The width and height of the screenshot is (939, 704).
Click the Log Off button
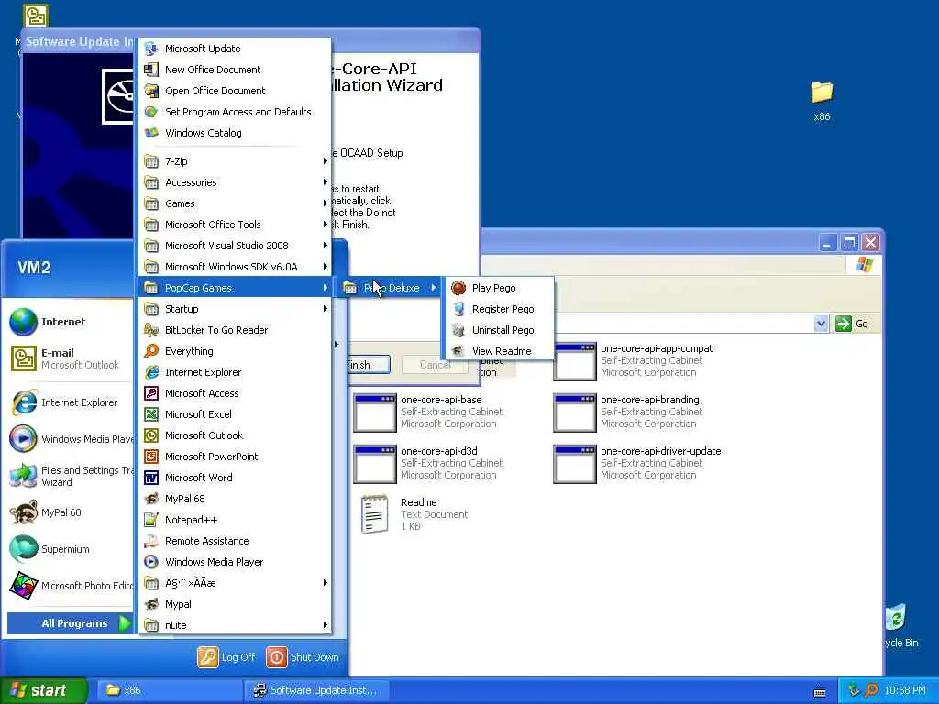226,657
